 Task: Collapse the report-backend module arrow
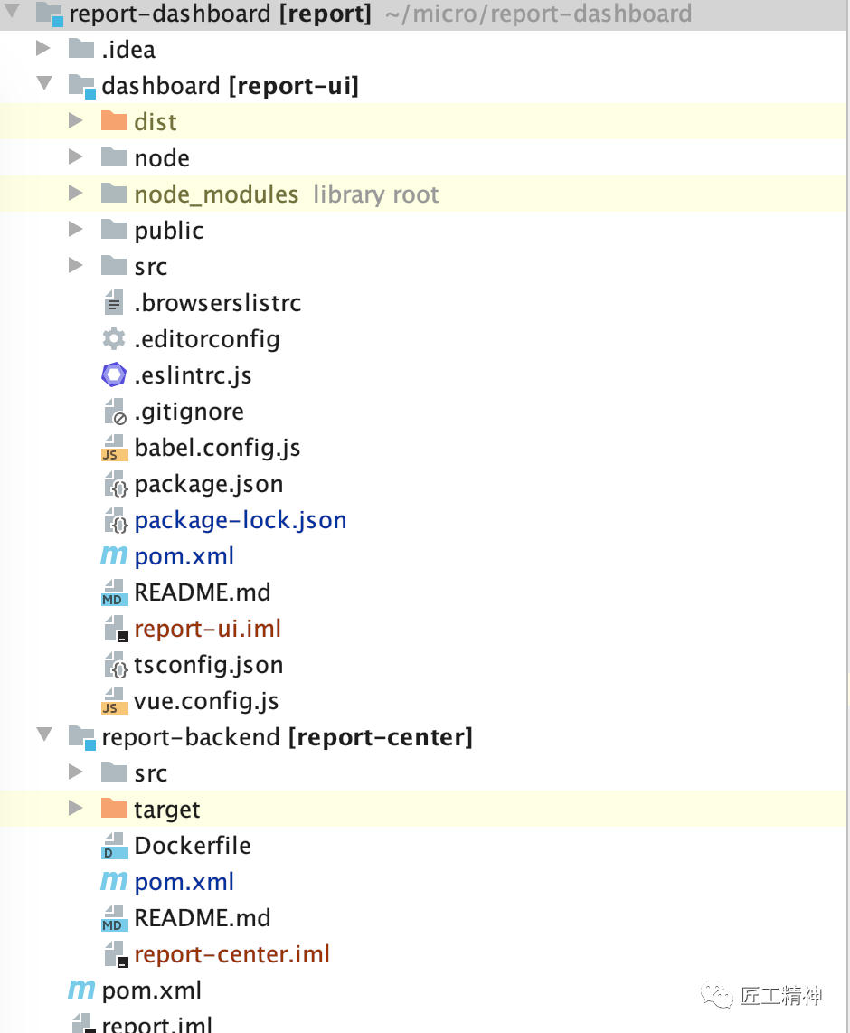coord(43,736)
